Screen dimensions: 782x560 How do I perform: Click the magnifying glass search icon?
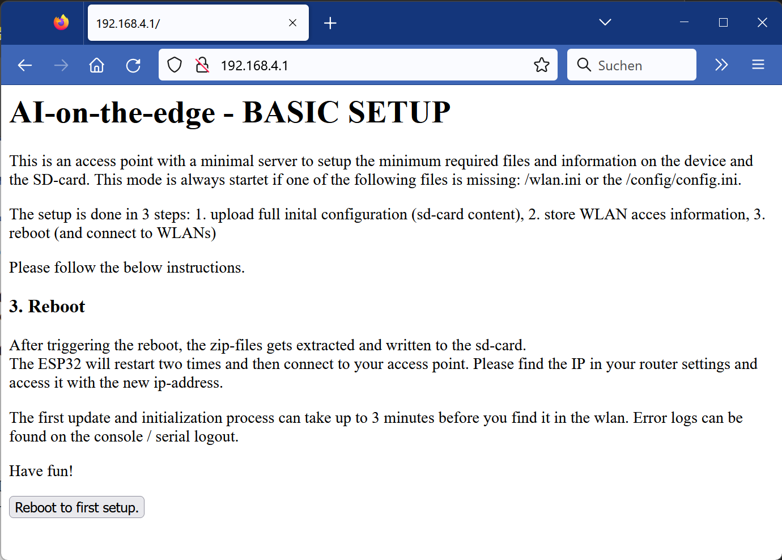tap(584, 65)
